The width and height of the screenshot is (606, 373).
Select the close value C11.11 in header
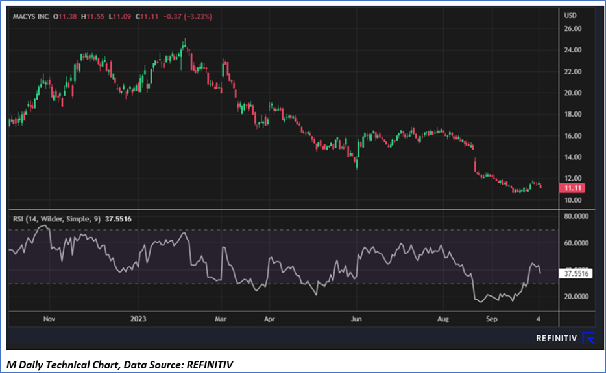click(x=147, y=17)
